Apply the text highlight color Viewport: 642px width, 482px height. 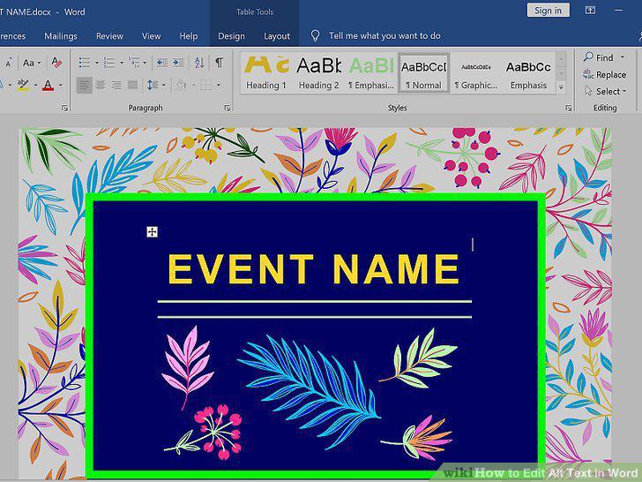click(x=23, y=86)
